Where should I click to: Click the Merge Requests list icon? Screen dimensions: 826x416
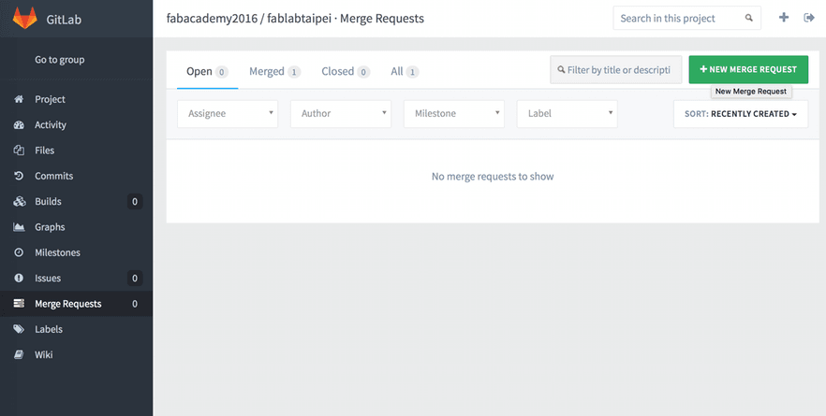pyautogui.click(x=19, y=304)
